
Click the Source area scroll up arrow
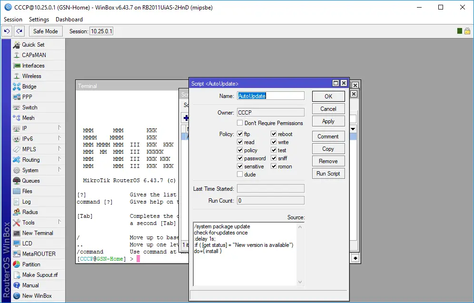[x=300, y=226]
